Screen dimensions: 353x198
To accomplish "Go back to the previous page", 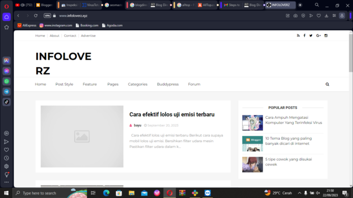I will [18, 16].
